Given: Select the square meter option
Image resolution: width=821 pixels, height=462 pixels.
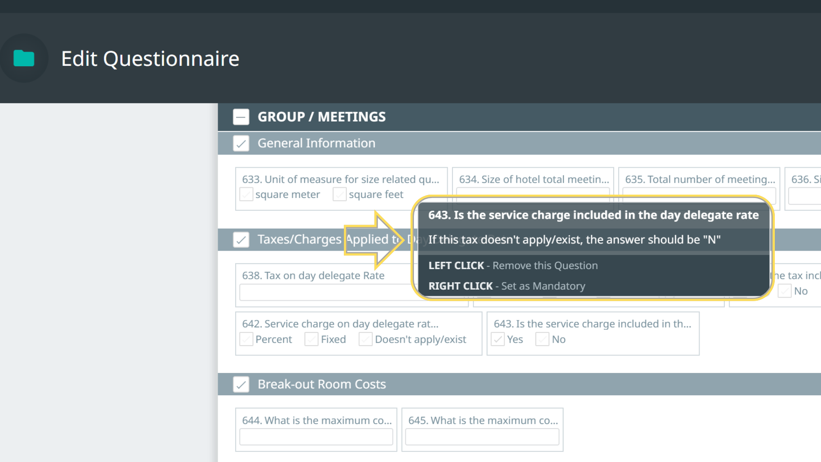Looking at the screenshot, I should (246, 195).
